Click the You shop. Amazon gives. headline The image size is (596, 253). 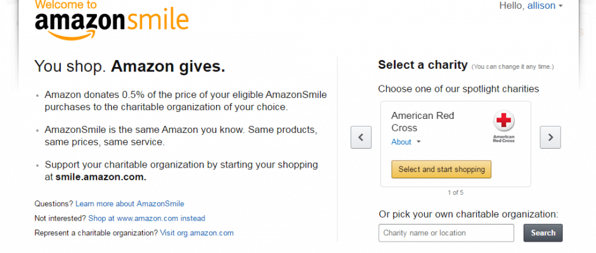coord(129,67)
